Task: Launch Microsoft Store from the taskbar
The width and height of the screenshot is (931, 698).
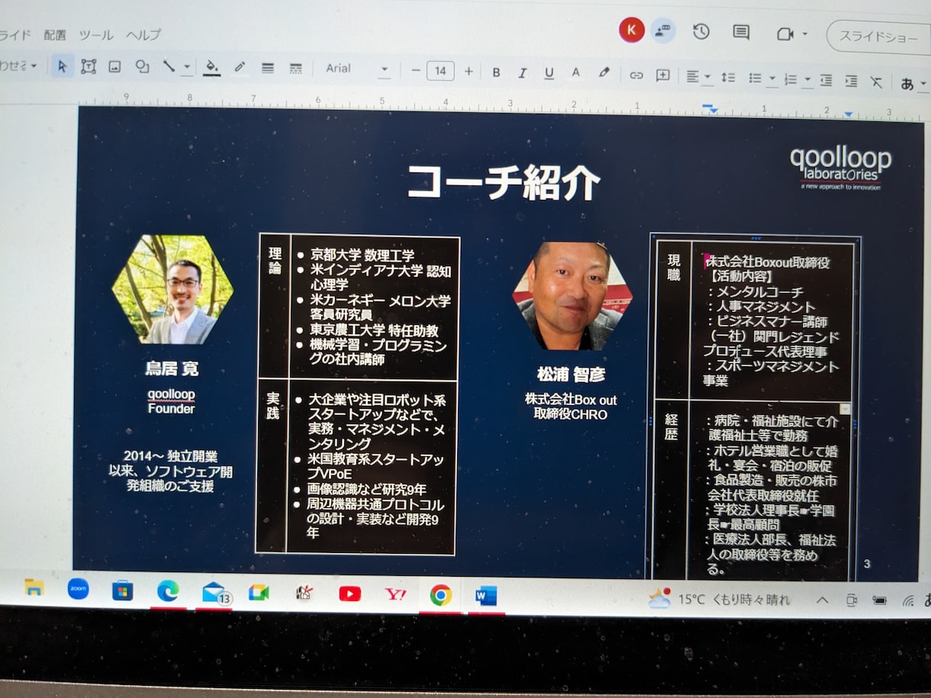Action: (122, 590)
